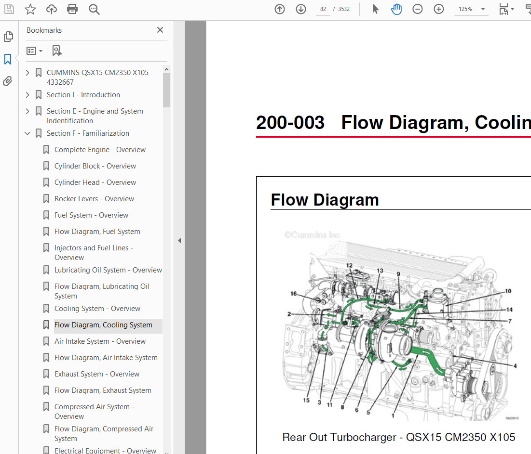
Task: Zoom out with the minus button
Action: [418, 9]
